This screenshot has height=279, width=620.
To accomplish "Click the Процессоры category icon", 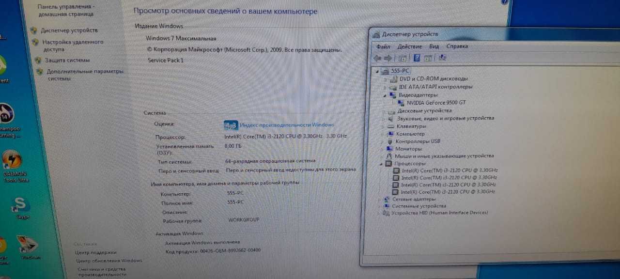I will point(388,164).
